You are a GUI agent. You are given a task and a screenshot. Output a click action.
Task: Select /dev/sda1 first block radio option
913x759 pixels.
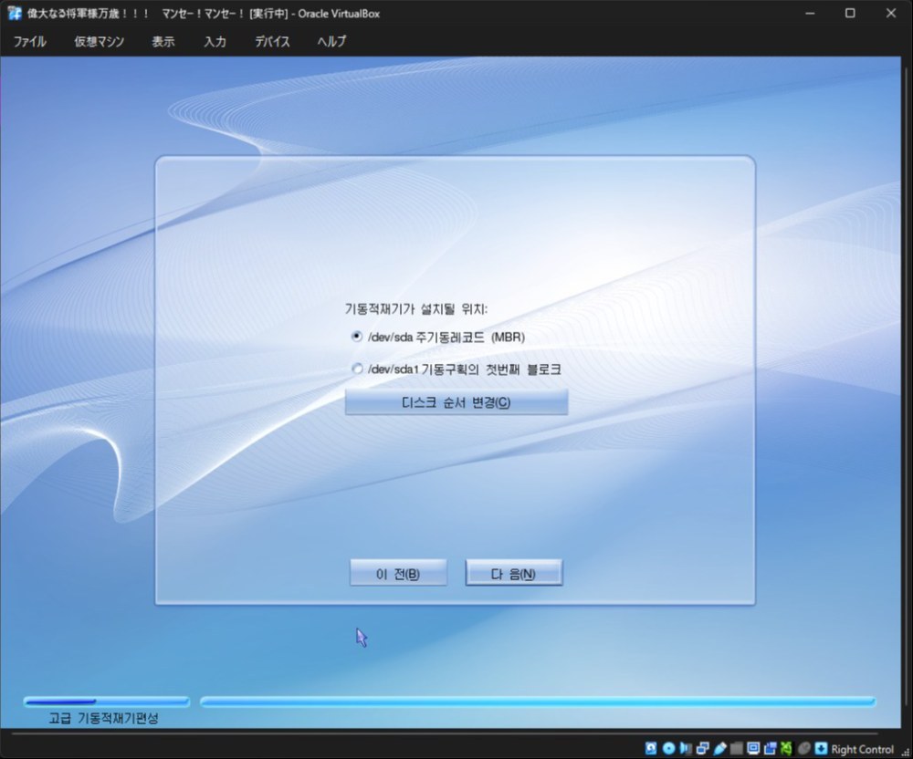357,369
